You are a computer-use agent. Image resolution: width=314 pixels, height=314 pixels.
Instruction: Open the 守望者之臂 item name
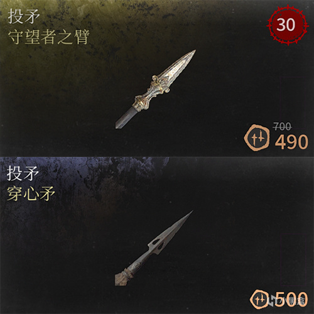click(49, 36)
